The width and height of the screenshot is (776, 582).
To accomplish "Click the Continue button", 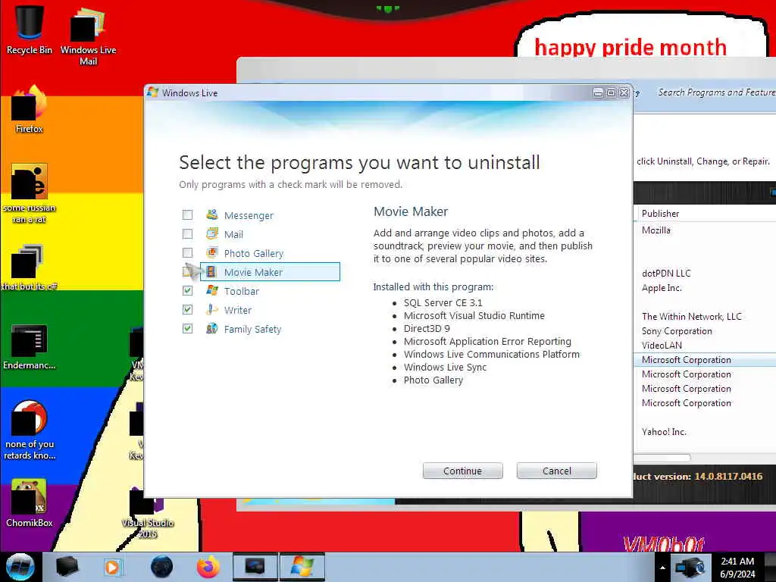I will click(463, 471).
